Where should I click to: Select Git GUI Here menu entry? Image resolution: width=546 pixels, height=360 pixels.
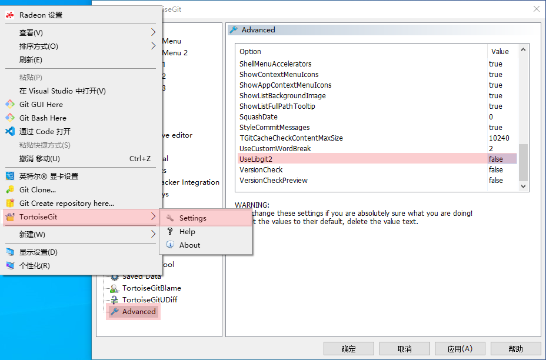click(81, 105)
